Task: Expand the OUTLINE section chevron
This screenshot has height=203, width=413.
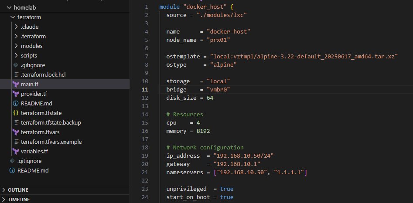Action: pyautogui.click(x=3, y=190)
